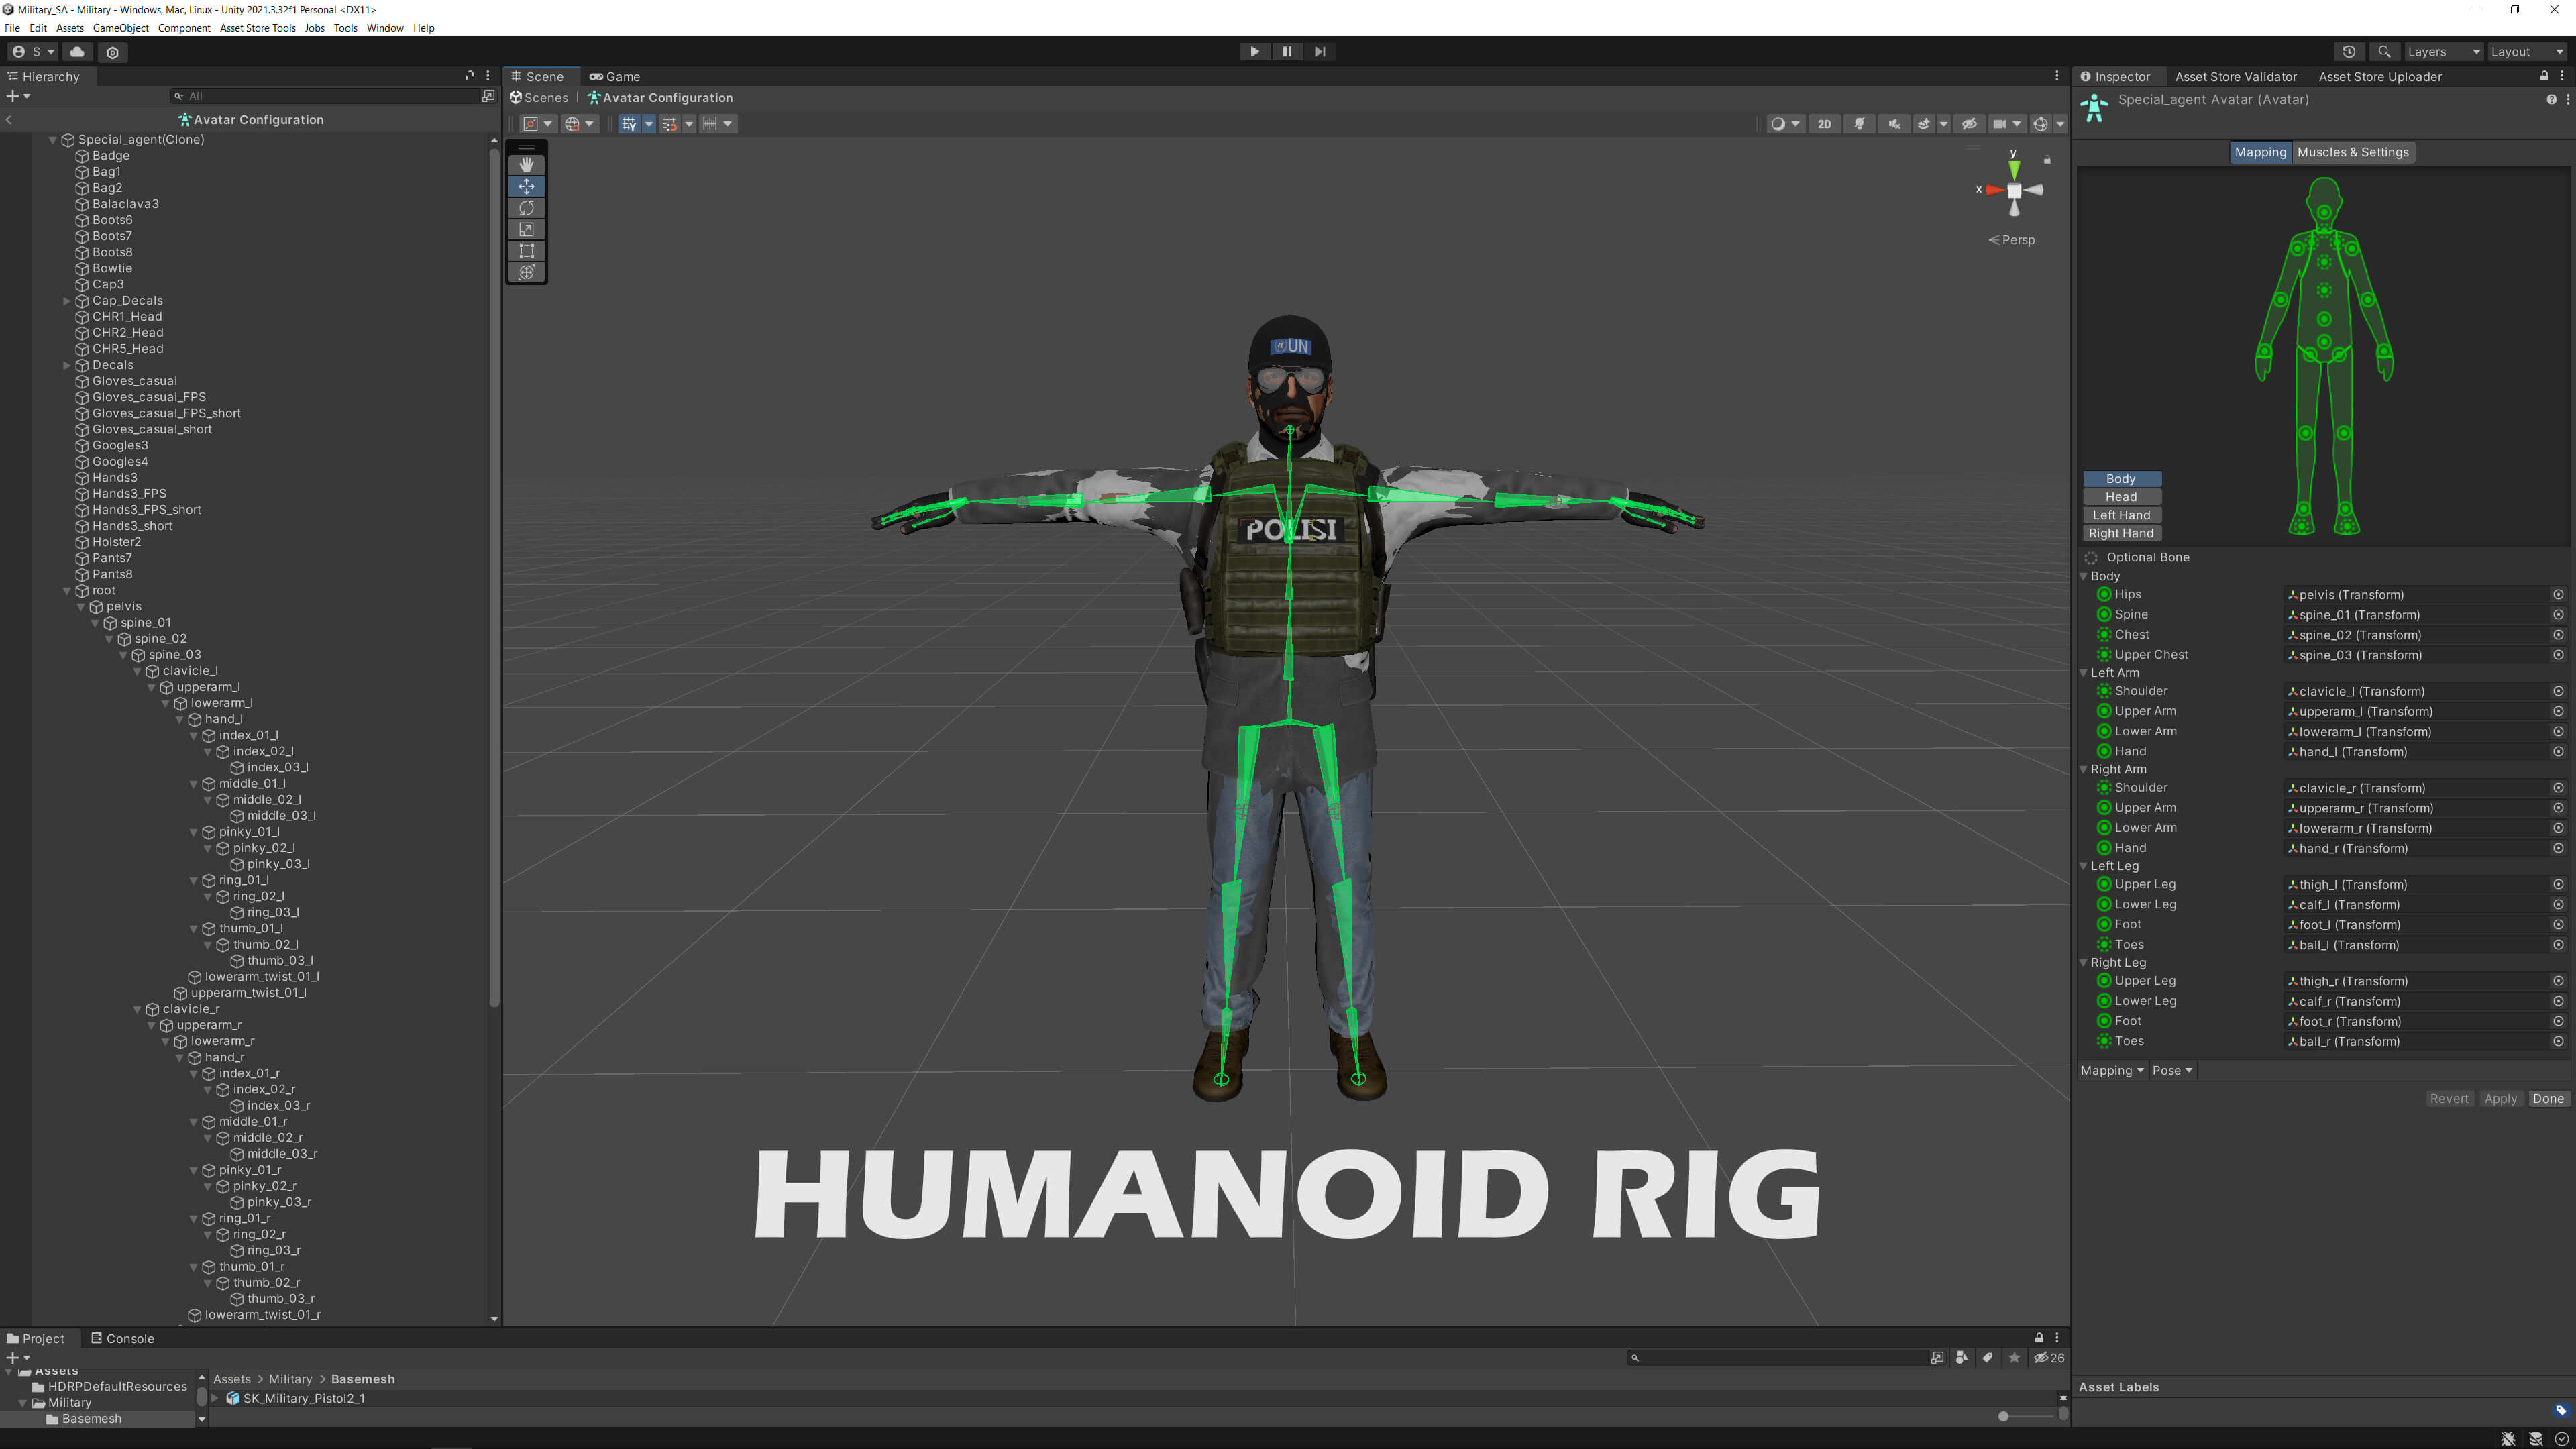Image resolution: width=2576 pixels, height=1449 pixels.
Task: Select the Rect transform tool
Action: tap(526, 251)
